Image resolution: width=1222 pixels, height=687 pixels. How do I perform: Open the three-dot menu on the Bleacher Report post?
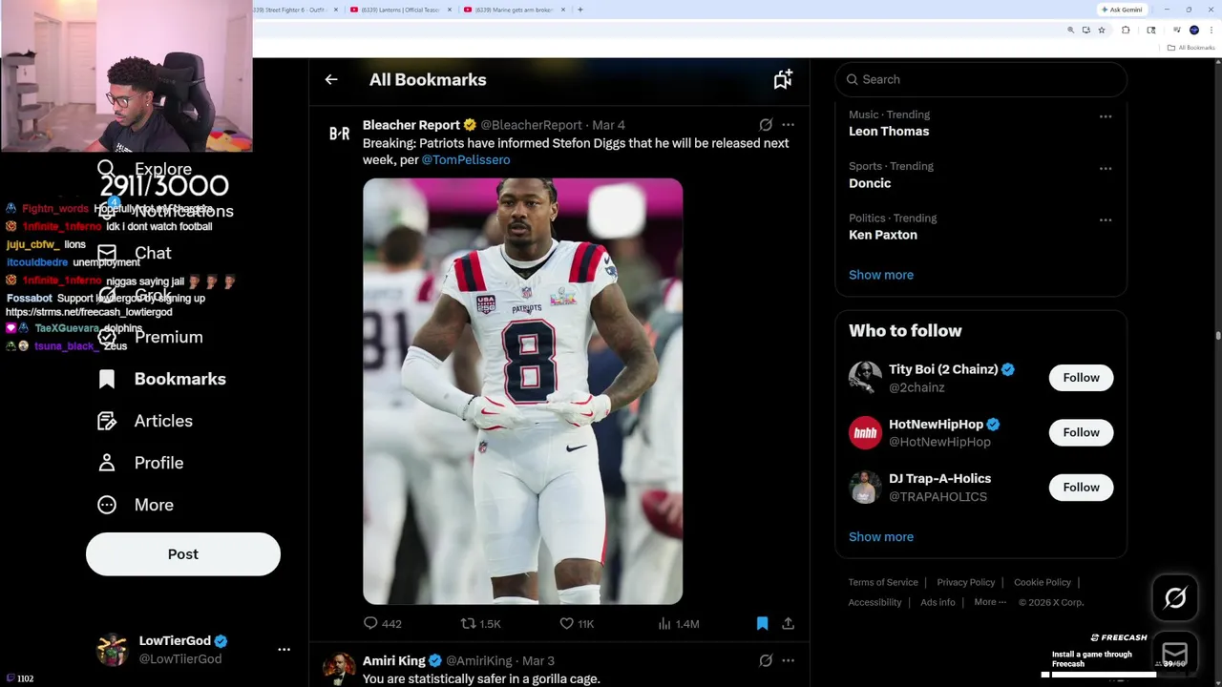(788, 125)
